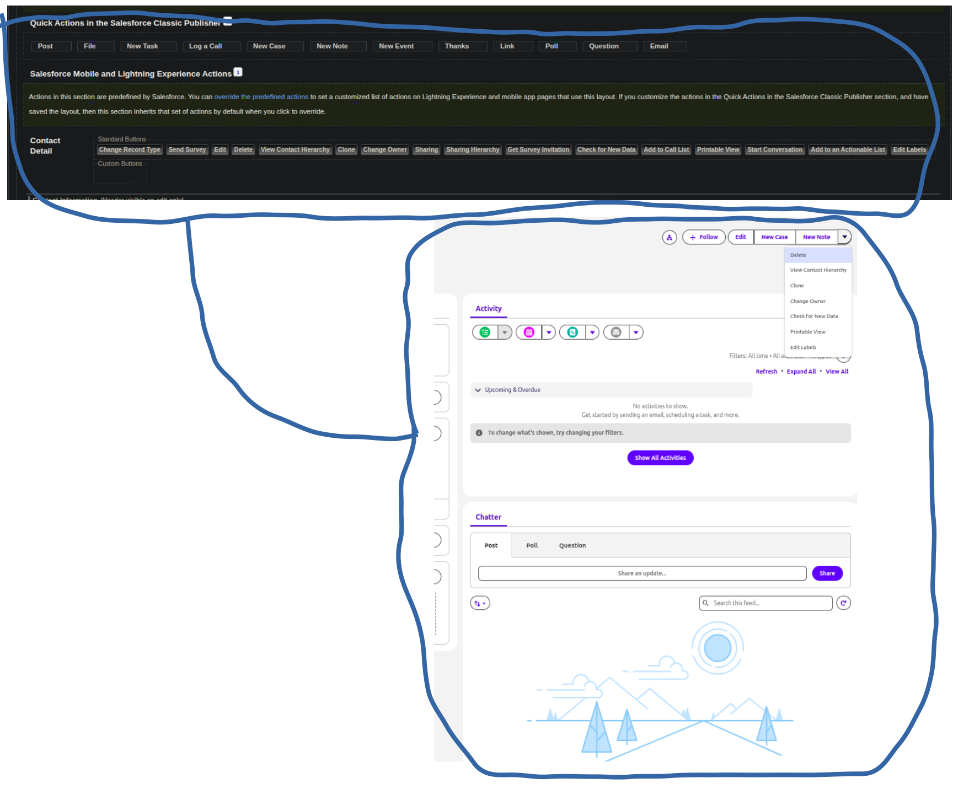Viewport: 953px width, 794px height.
Task: Click the New Event calendar icon
Action: 529,332
